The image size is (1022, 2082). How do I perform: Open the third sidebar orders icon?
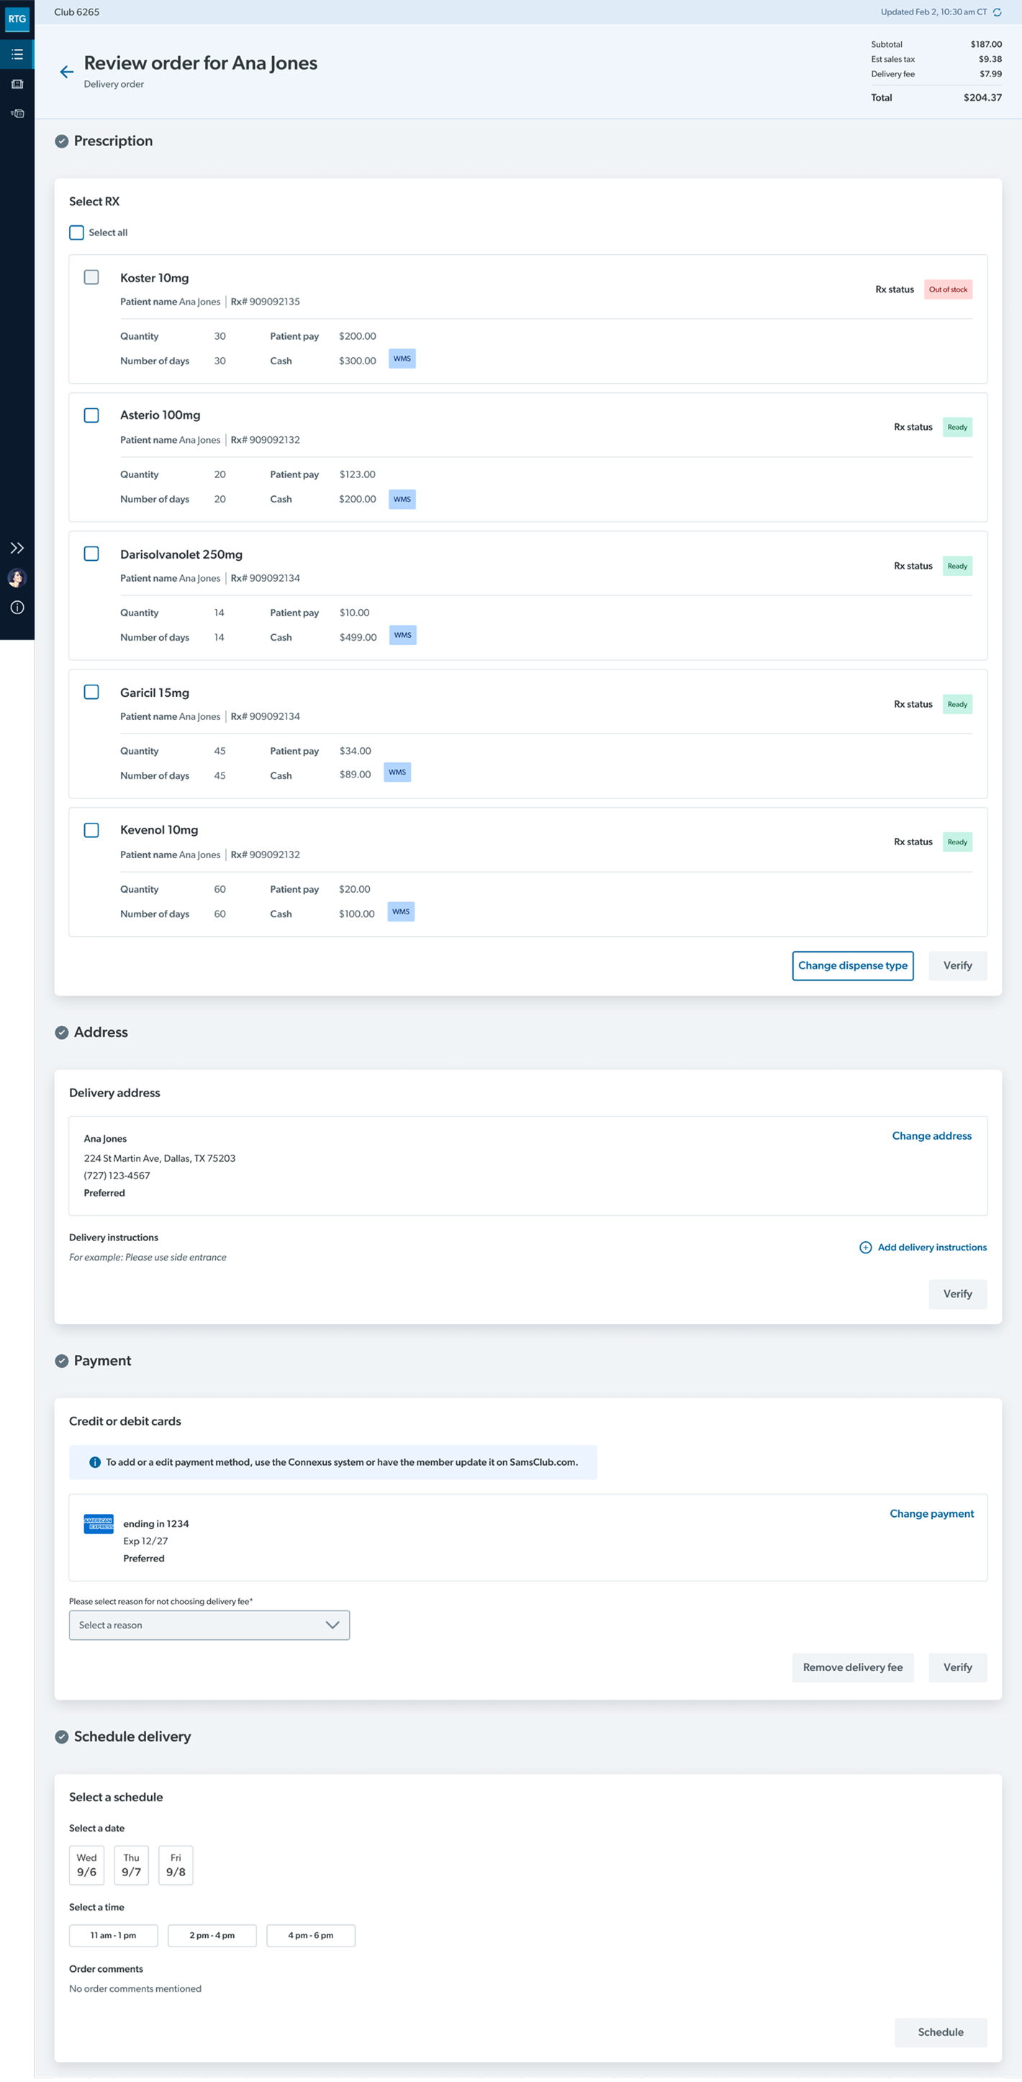click(x=17, y=114)
